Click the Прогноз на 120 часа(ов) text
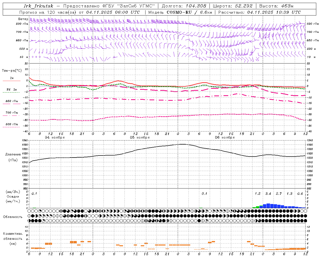This screenshot has width=320, height=256. tap(48, 12)
